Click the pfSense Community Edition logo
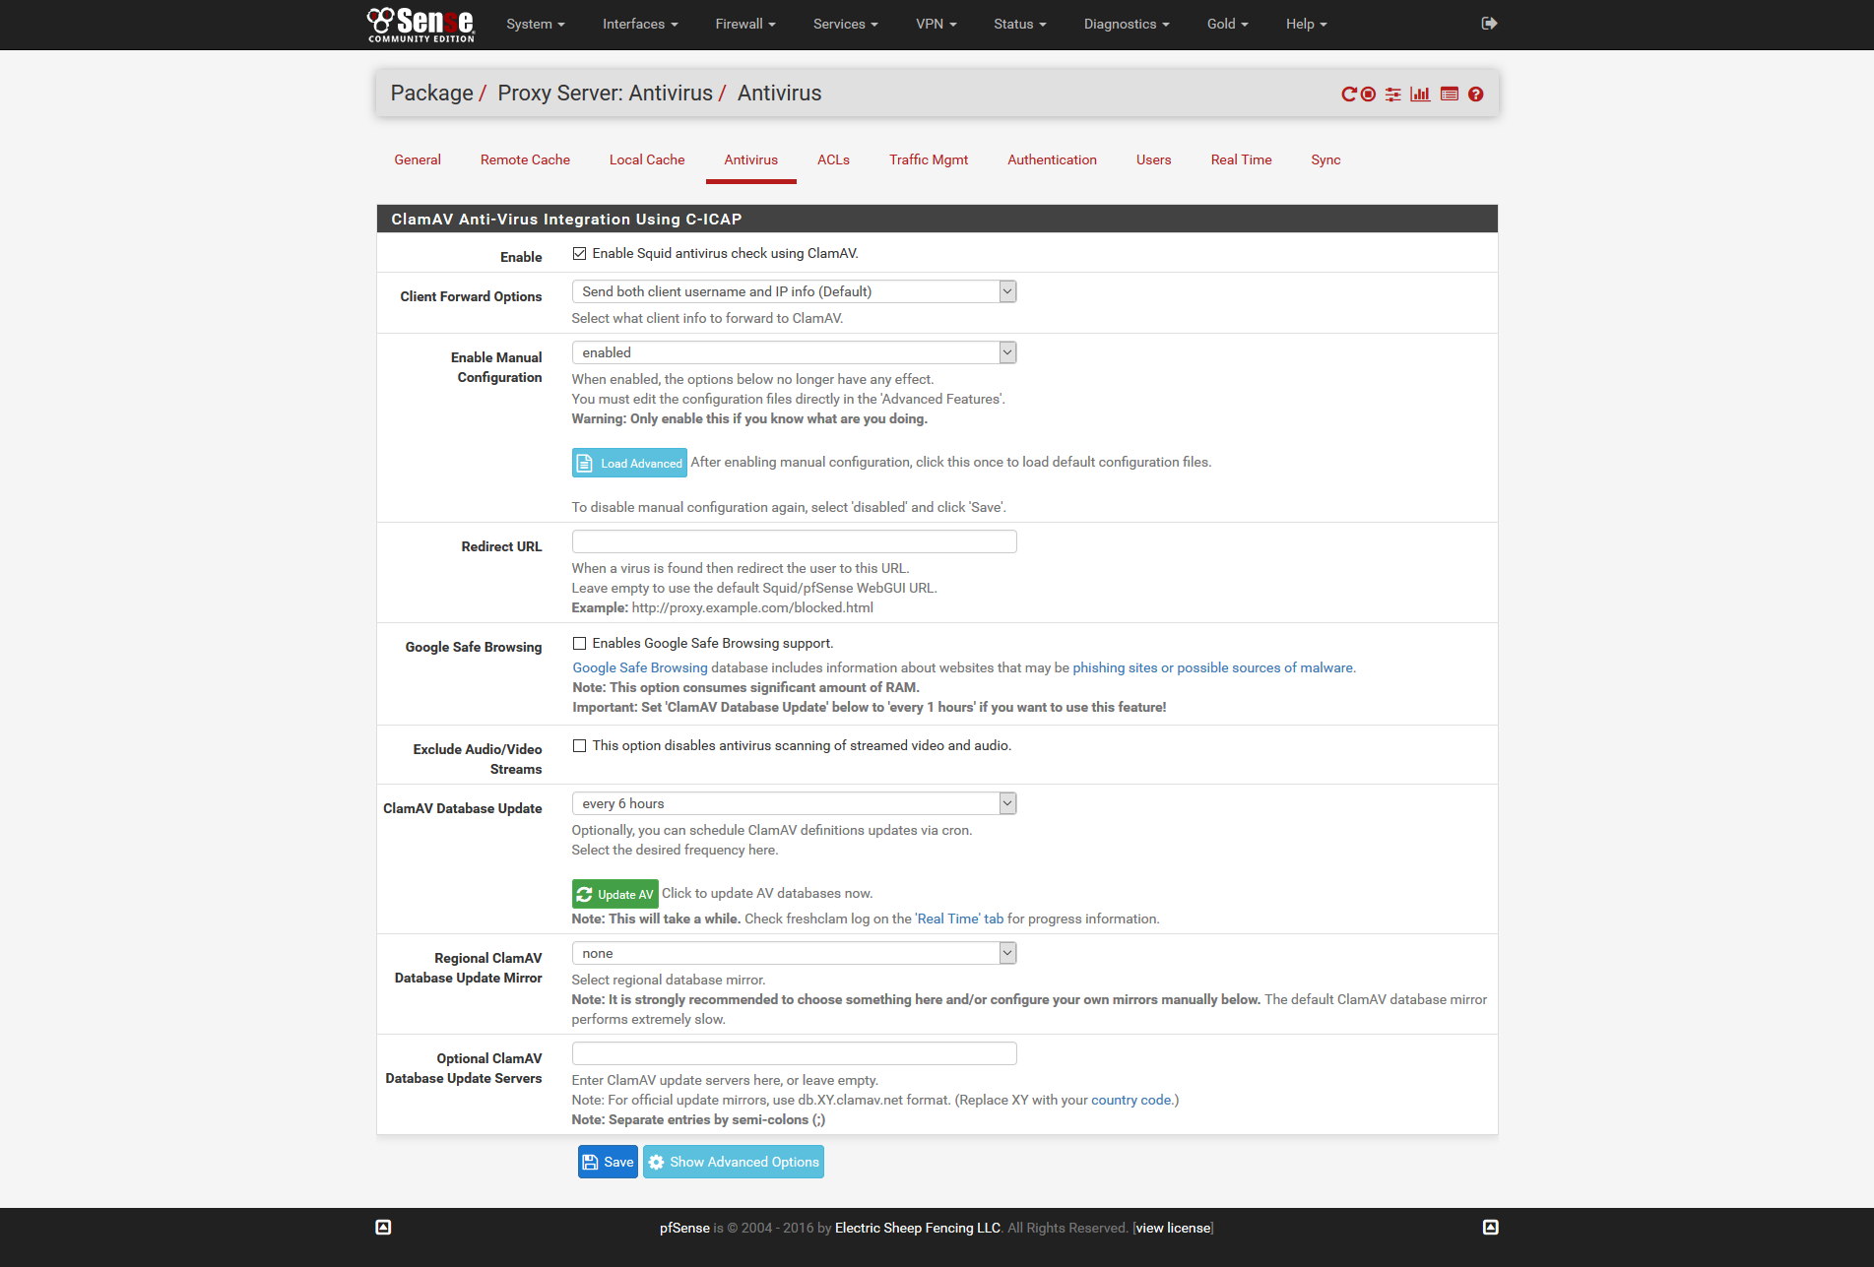 click(420, 25)
